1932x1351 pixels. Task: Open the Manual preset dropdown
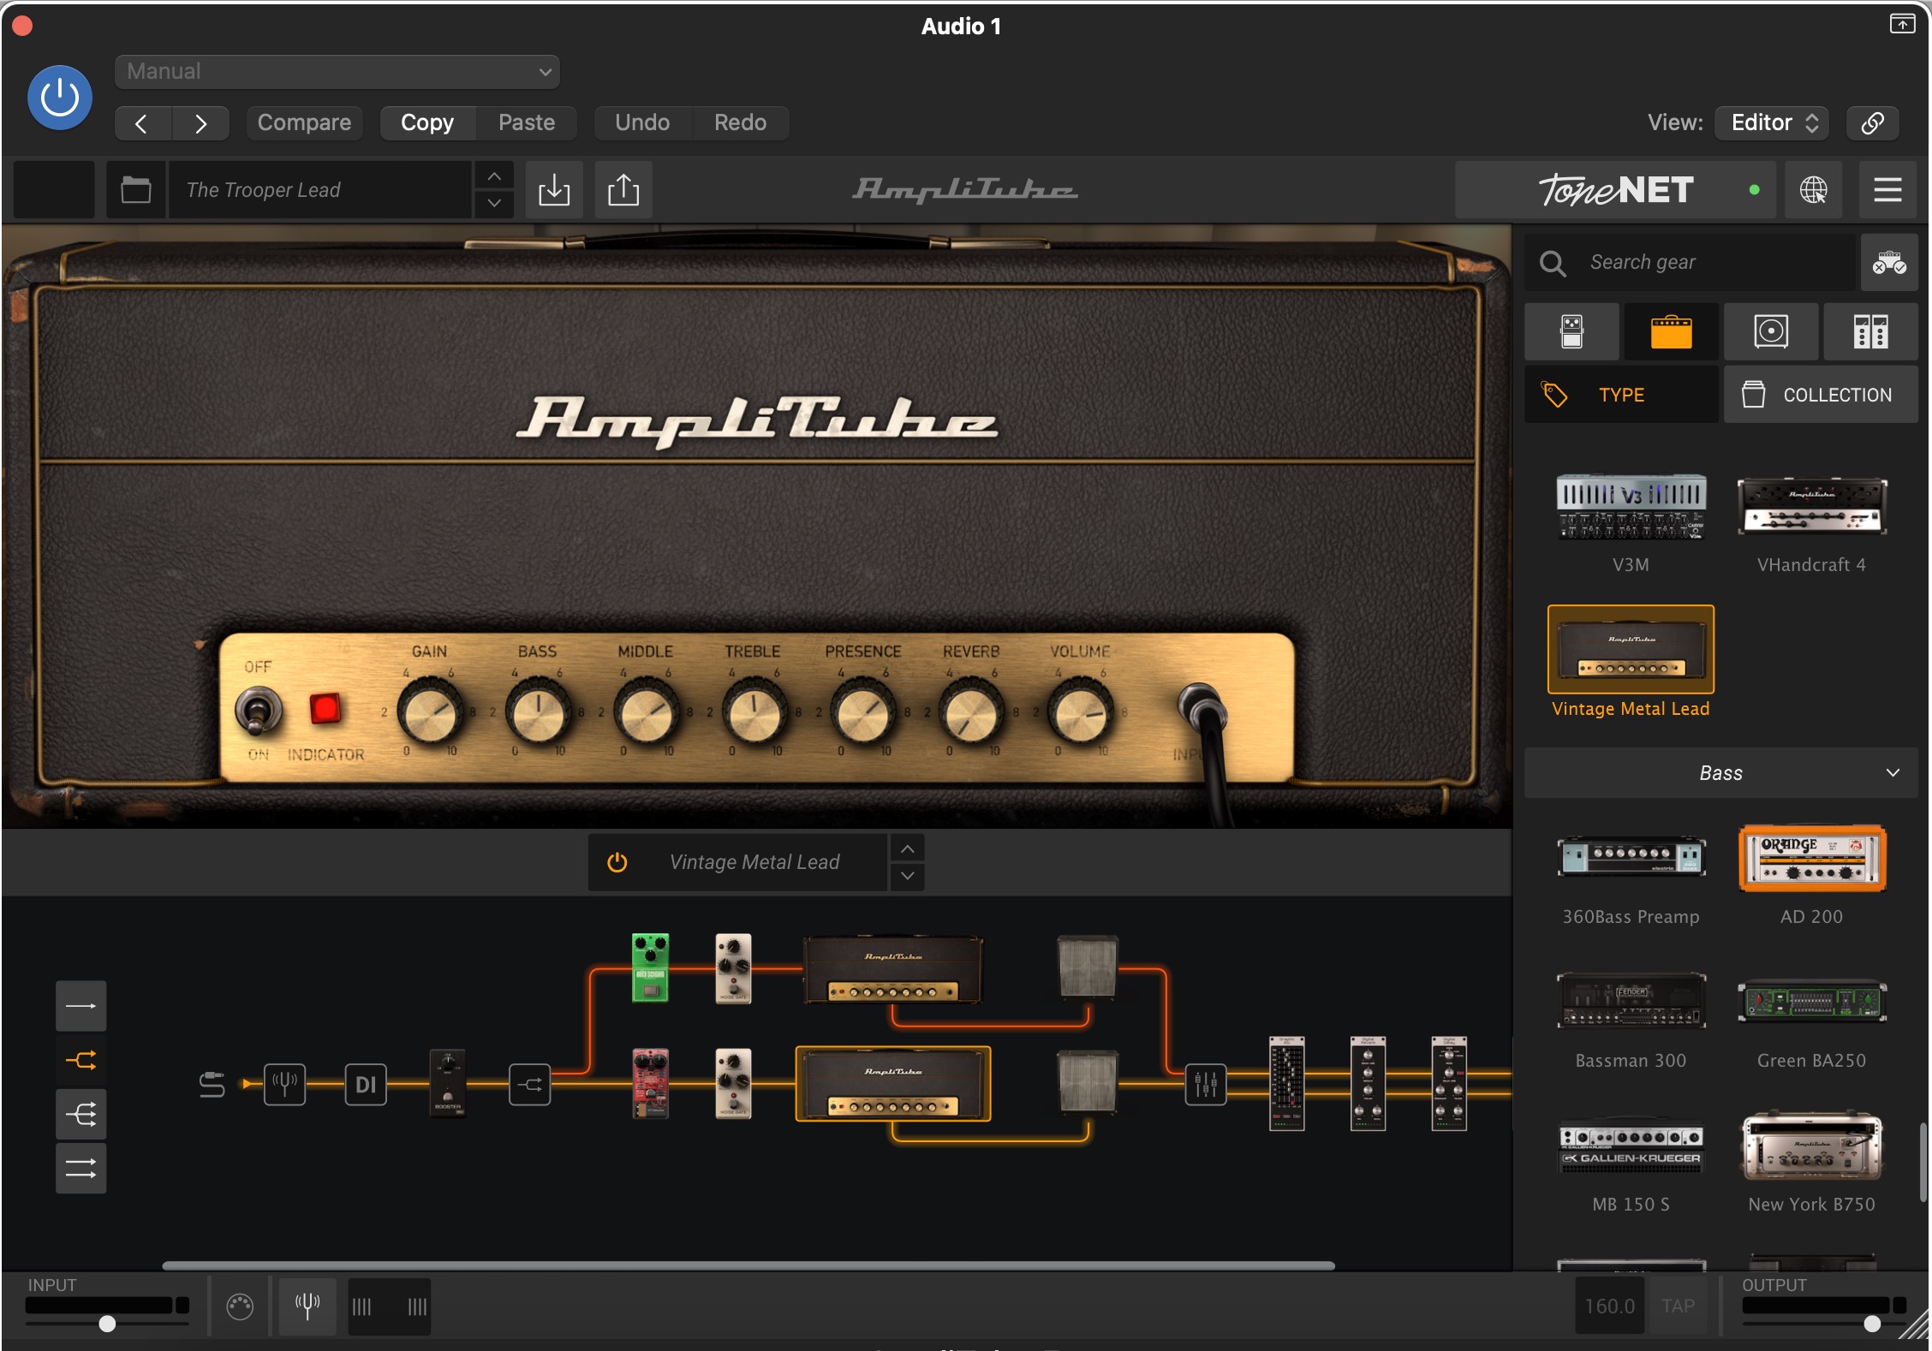[337, 72]
